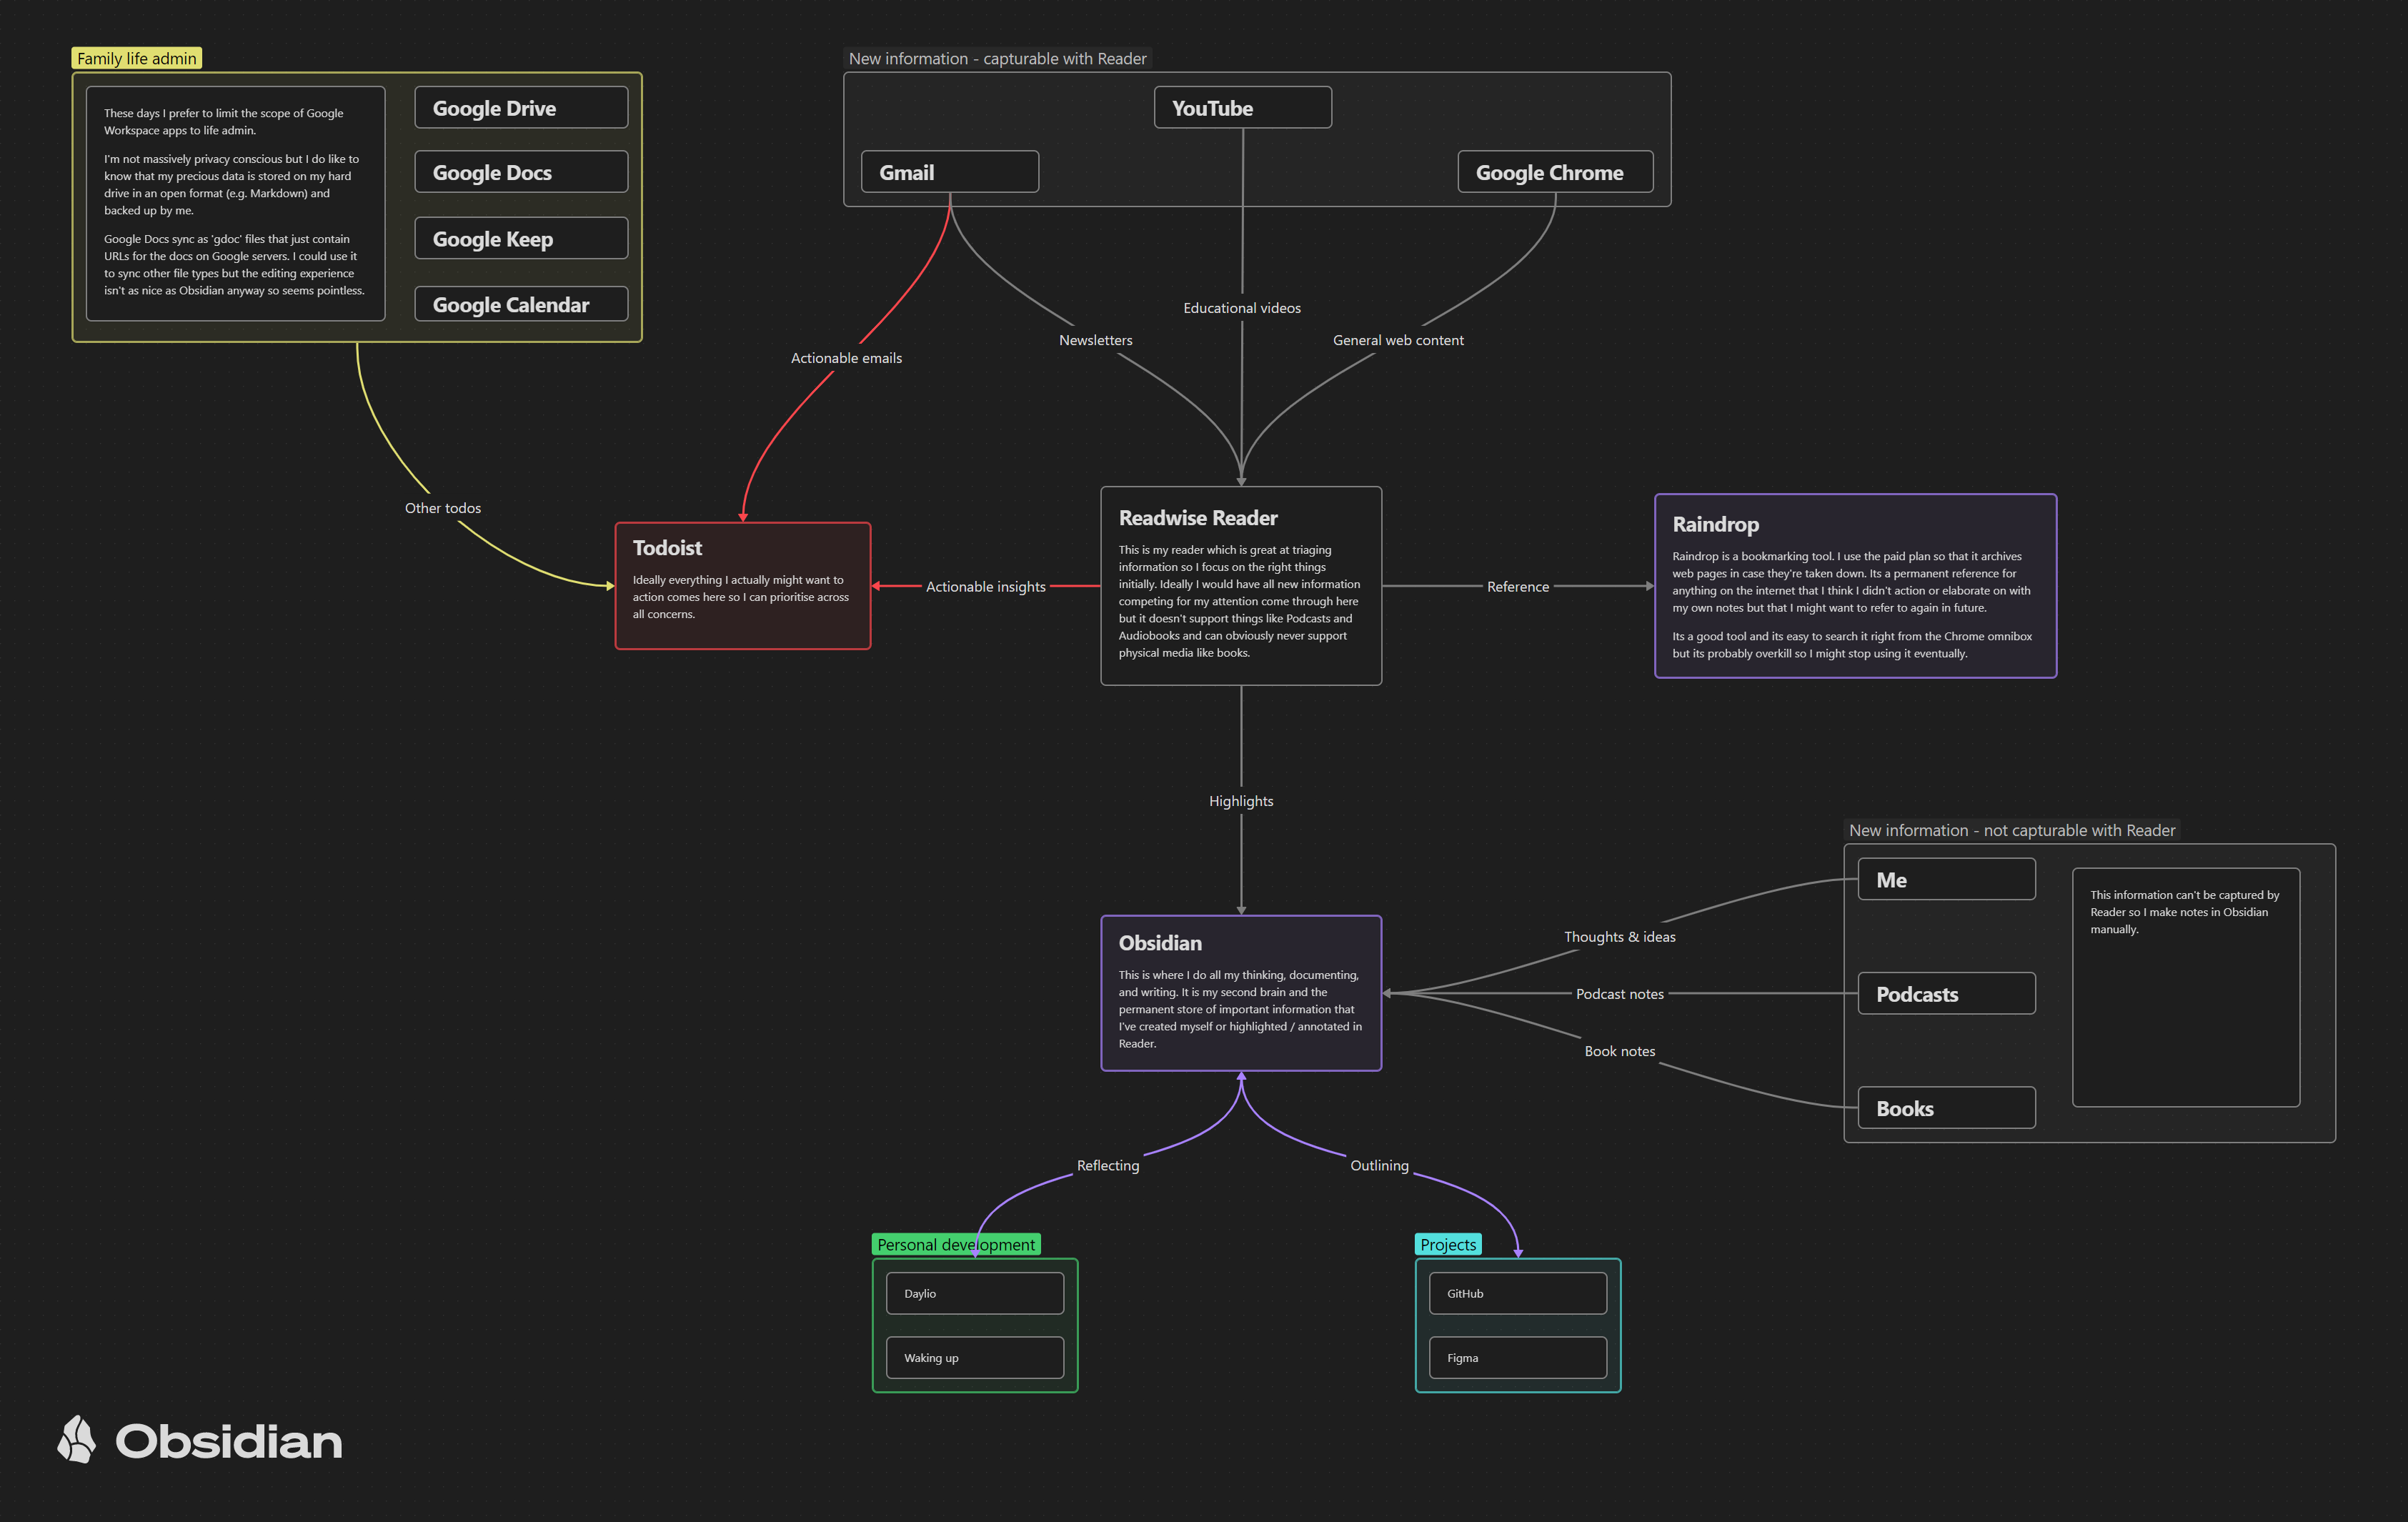Image resolution: width=2408 pixels, height=1522 pixels.
Task: Select the Books card
Action: point(1946,1107)
